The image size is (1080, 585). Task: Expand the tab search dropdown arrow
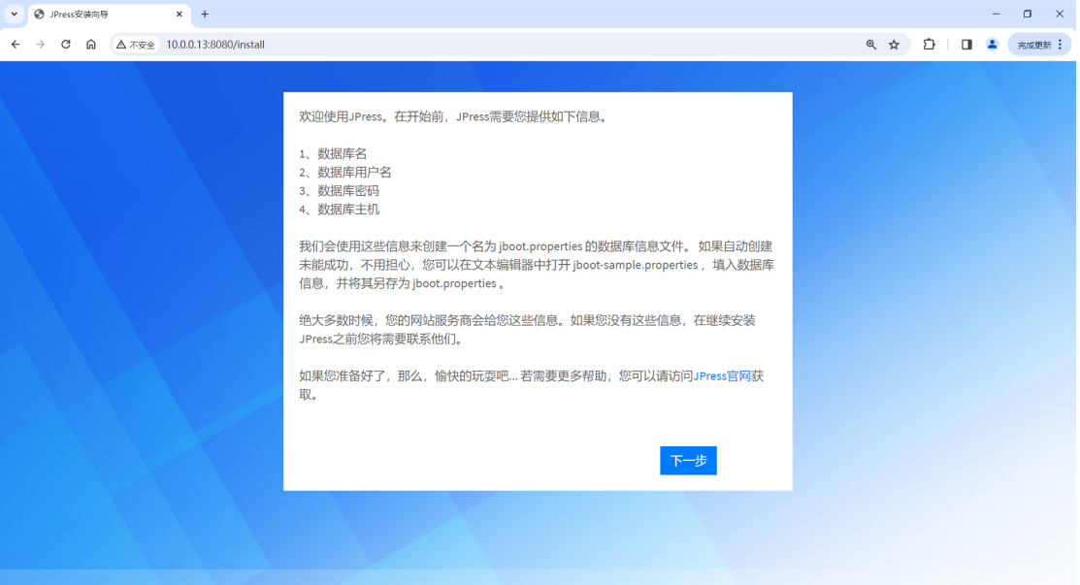tap(14, 14)
